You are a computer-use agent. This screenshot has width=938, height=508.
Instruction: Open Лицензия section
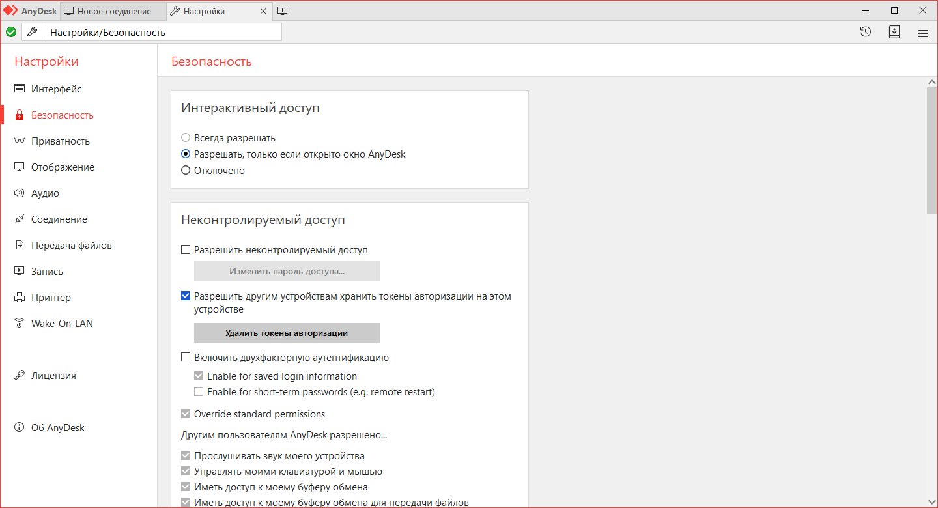[78, 376]
